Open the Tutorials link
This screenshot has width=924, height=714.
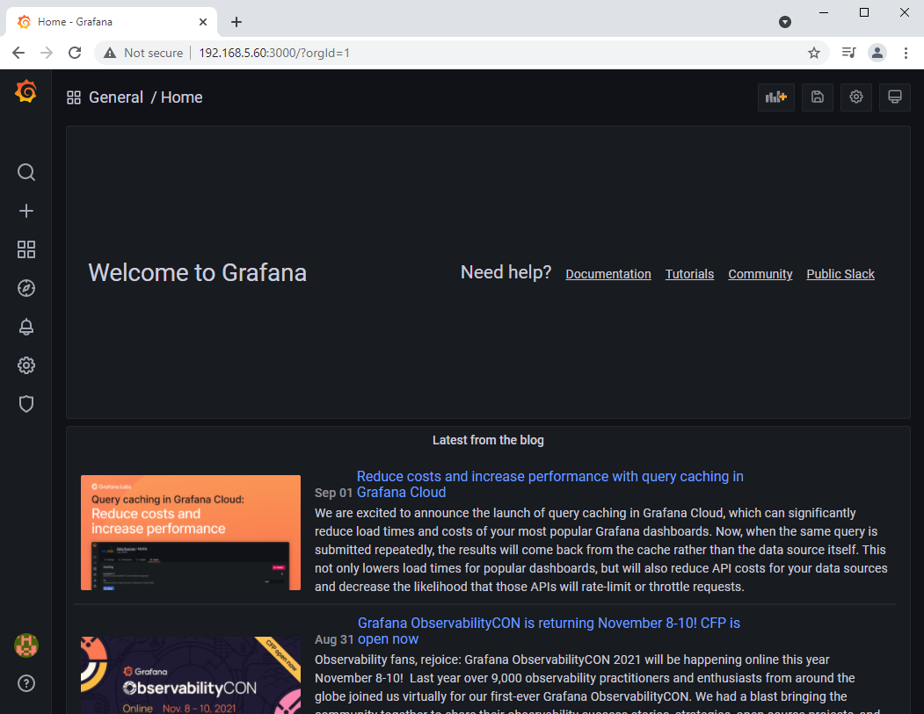[689, 274]
